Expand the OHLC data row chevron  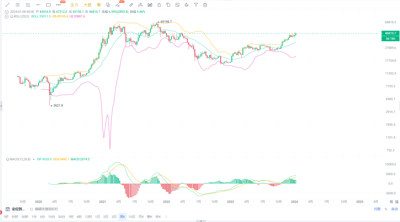tap(6, 12)
